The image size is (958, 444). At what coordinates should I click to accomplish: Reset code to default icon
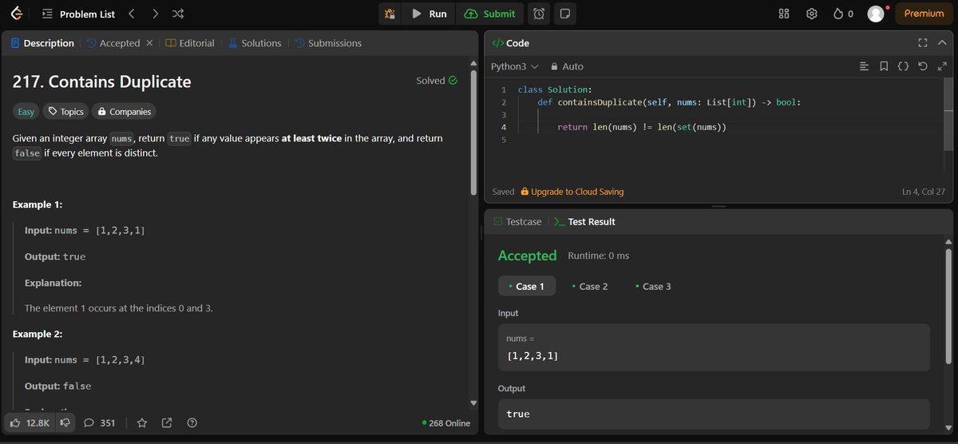923,66
